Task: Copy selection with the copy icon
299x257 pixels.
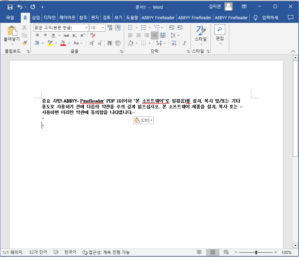Action: (x=24, y=35)
